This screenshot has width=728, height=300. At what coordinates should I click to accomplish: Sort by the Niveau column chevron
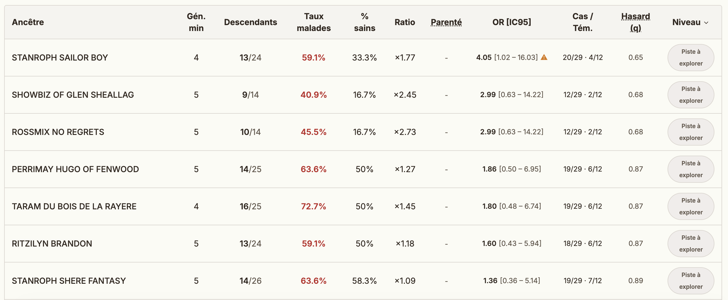[706, 23]
